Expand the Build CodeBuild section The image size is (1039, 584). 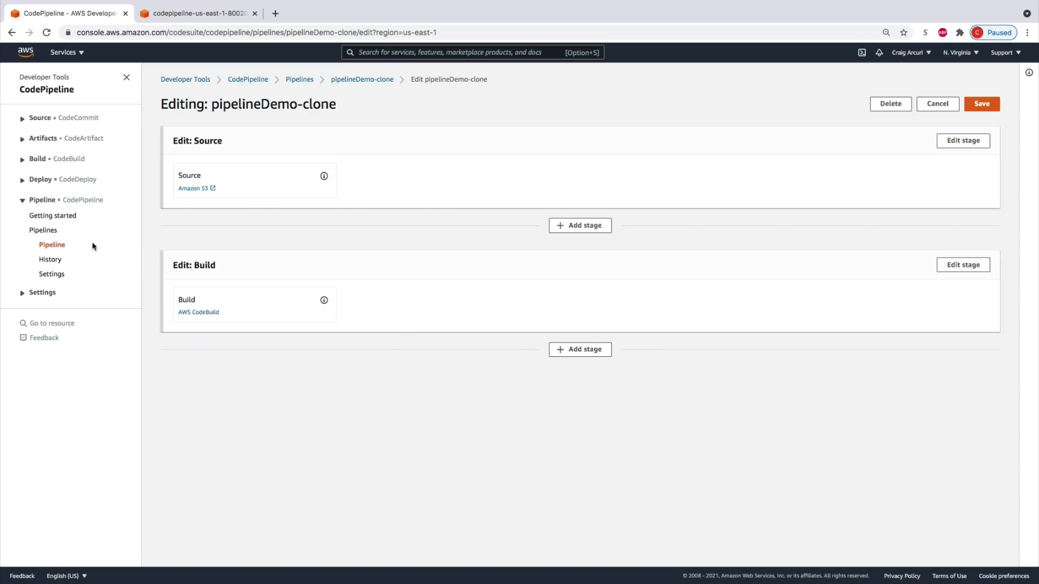(x=22, y=159)
